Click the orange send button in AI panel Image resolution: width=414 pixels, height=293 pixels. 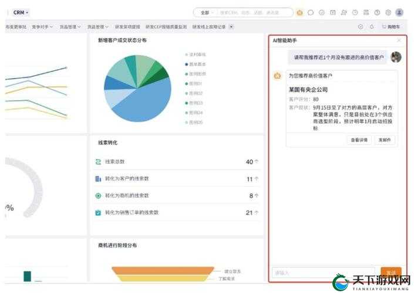pyautogui.click(x=391, y=272)
